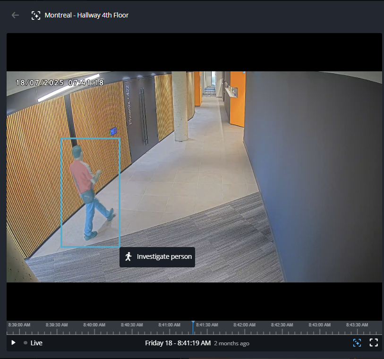Click the walking person icon on Investigate button
The image size is (384, 359).
click(128, 257)
